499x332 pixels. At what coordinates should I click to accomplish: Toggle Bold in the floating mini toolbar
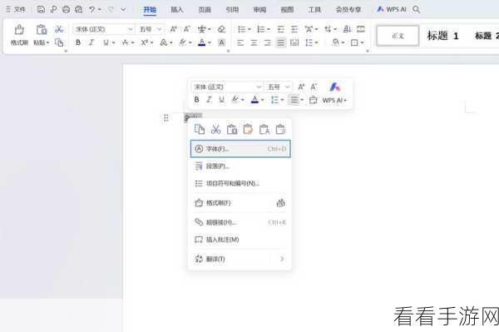[x=196, y=100]
